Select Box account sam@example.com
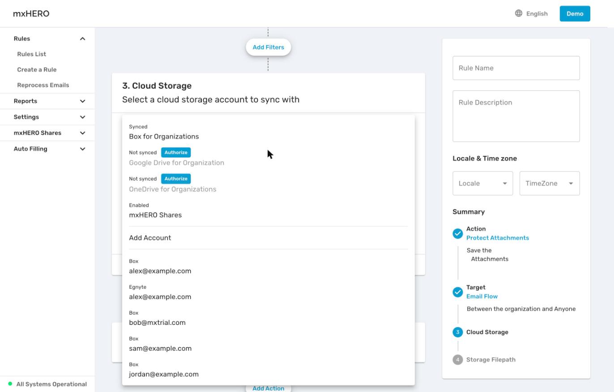The height and width of the screenshot is (392, 614). (269, 344)
